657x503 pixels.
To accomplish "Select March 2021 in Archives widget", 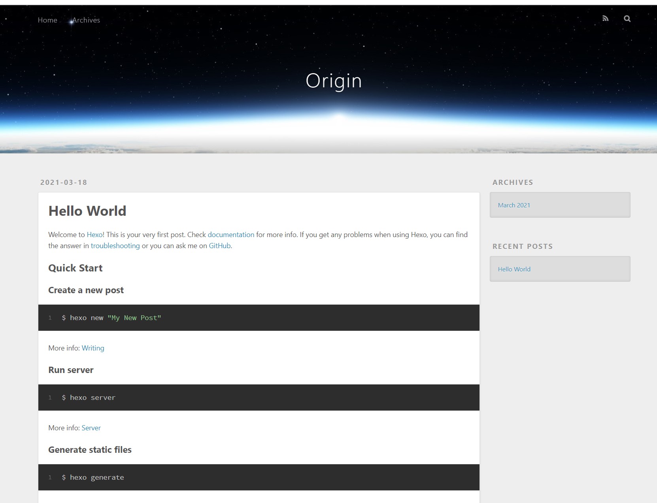I will tap(514, 205).
